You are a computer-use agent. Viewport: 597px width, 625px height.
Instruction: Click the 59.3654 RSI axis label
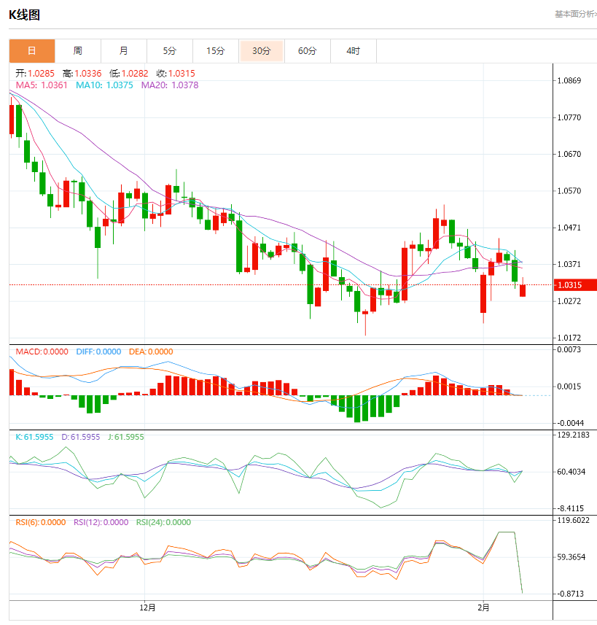point(571,557)
